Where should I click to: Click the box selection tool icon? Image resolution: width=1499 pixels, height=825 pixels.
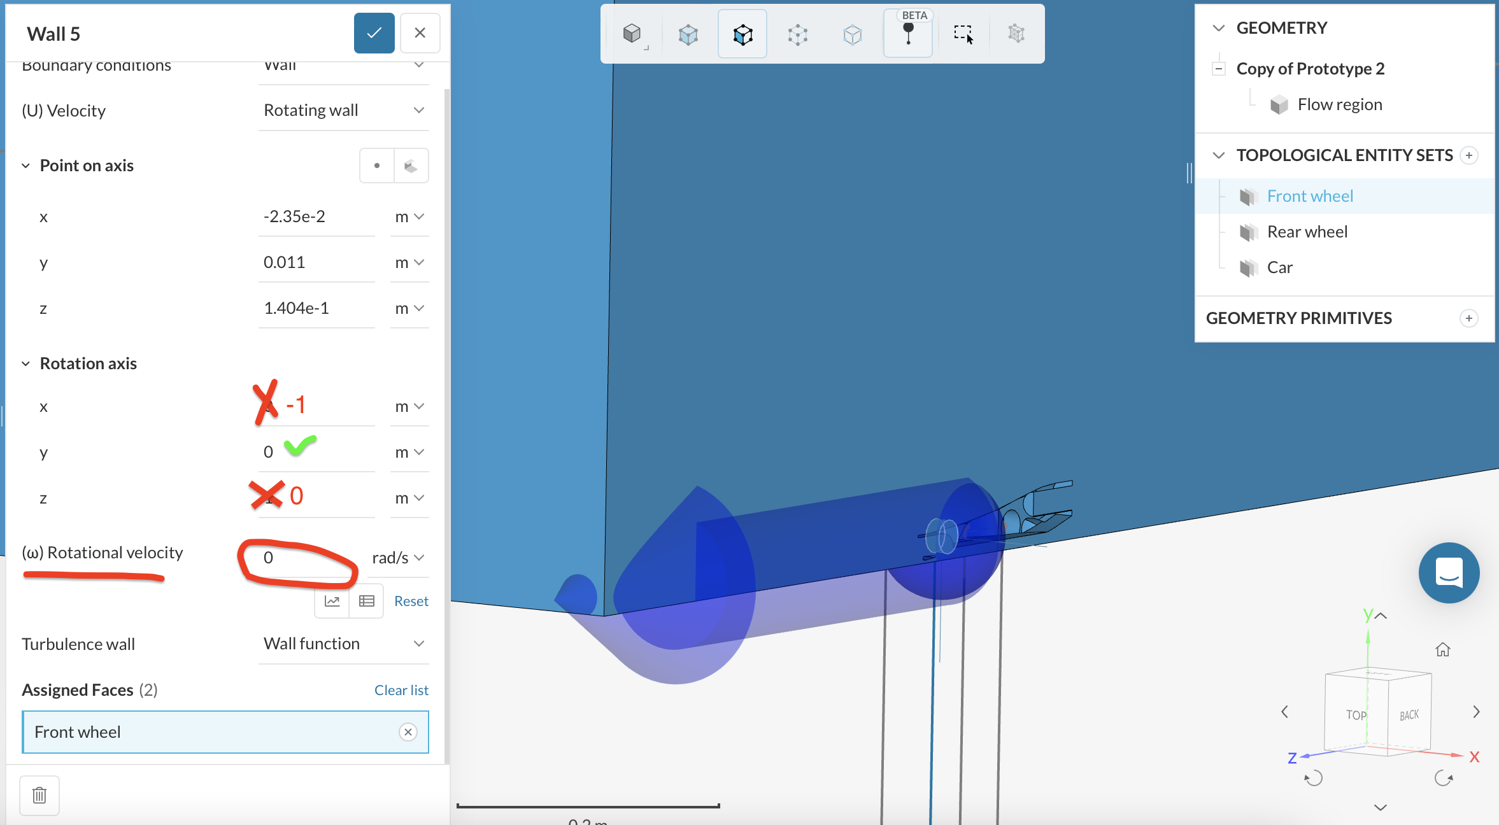pyautogui.click(x=963, y=34)
